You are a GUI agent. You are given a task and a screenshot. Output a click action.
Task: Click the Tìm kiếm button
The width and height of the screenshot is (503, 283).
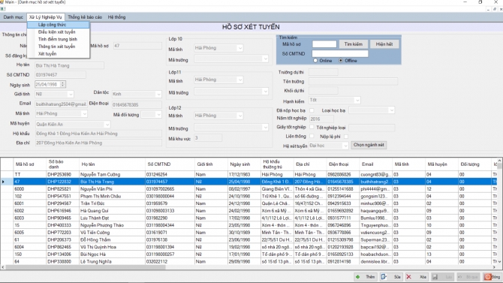pos(353,44)
